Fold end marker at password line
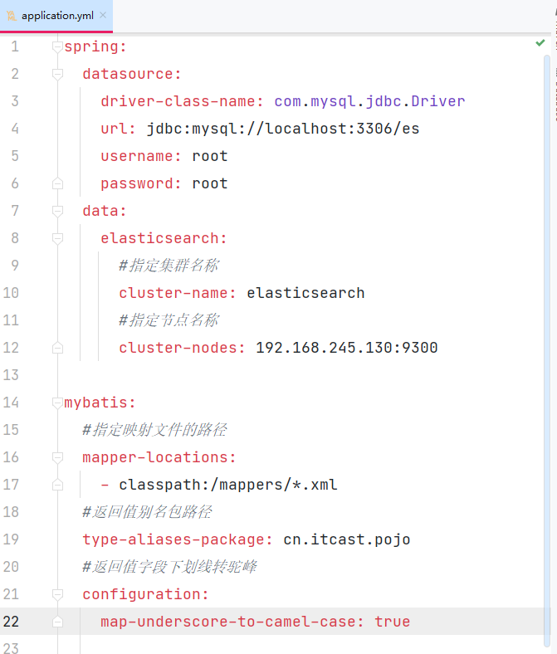This screenshot has height=654, width=557. pos(57,183)
